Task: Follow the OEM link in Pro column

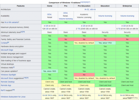Action: (65, 13)
